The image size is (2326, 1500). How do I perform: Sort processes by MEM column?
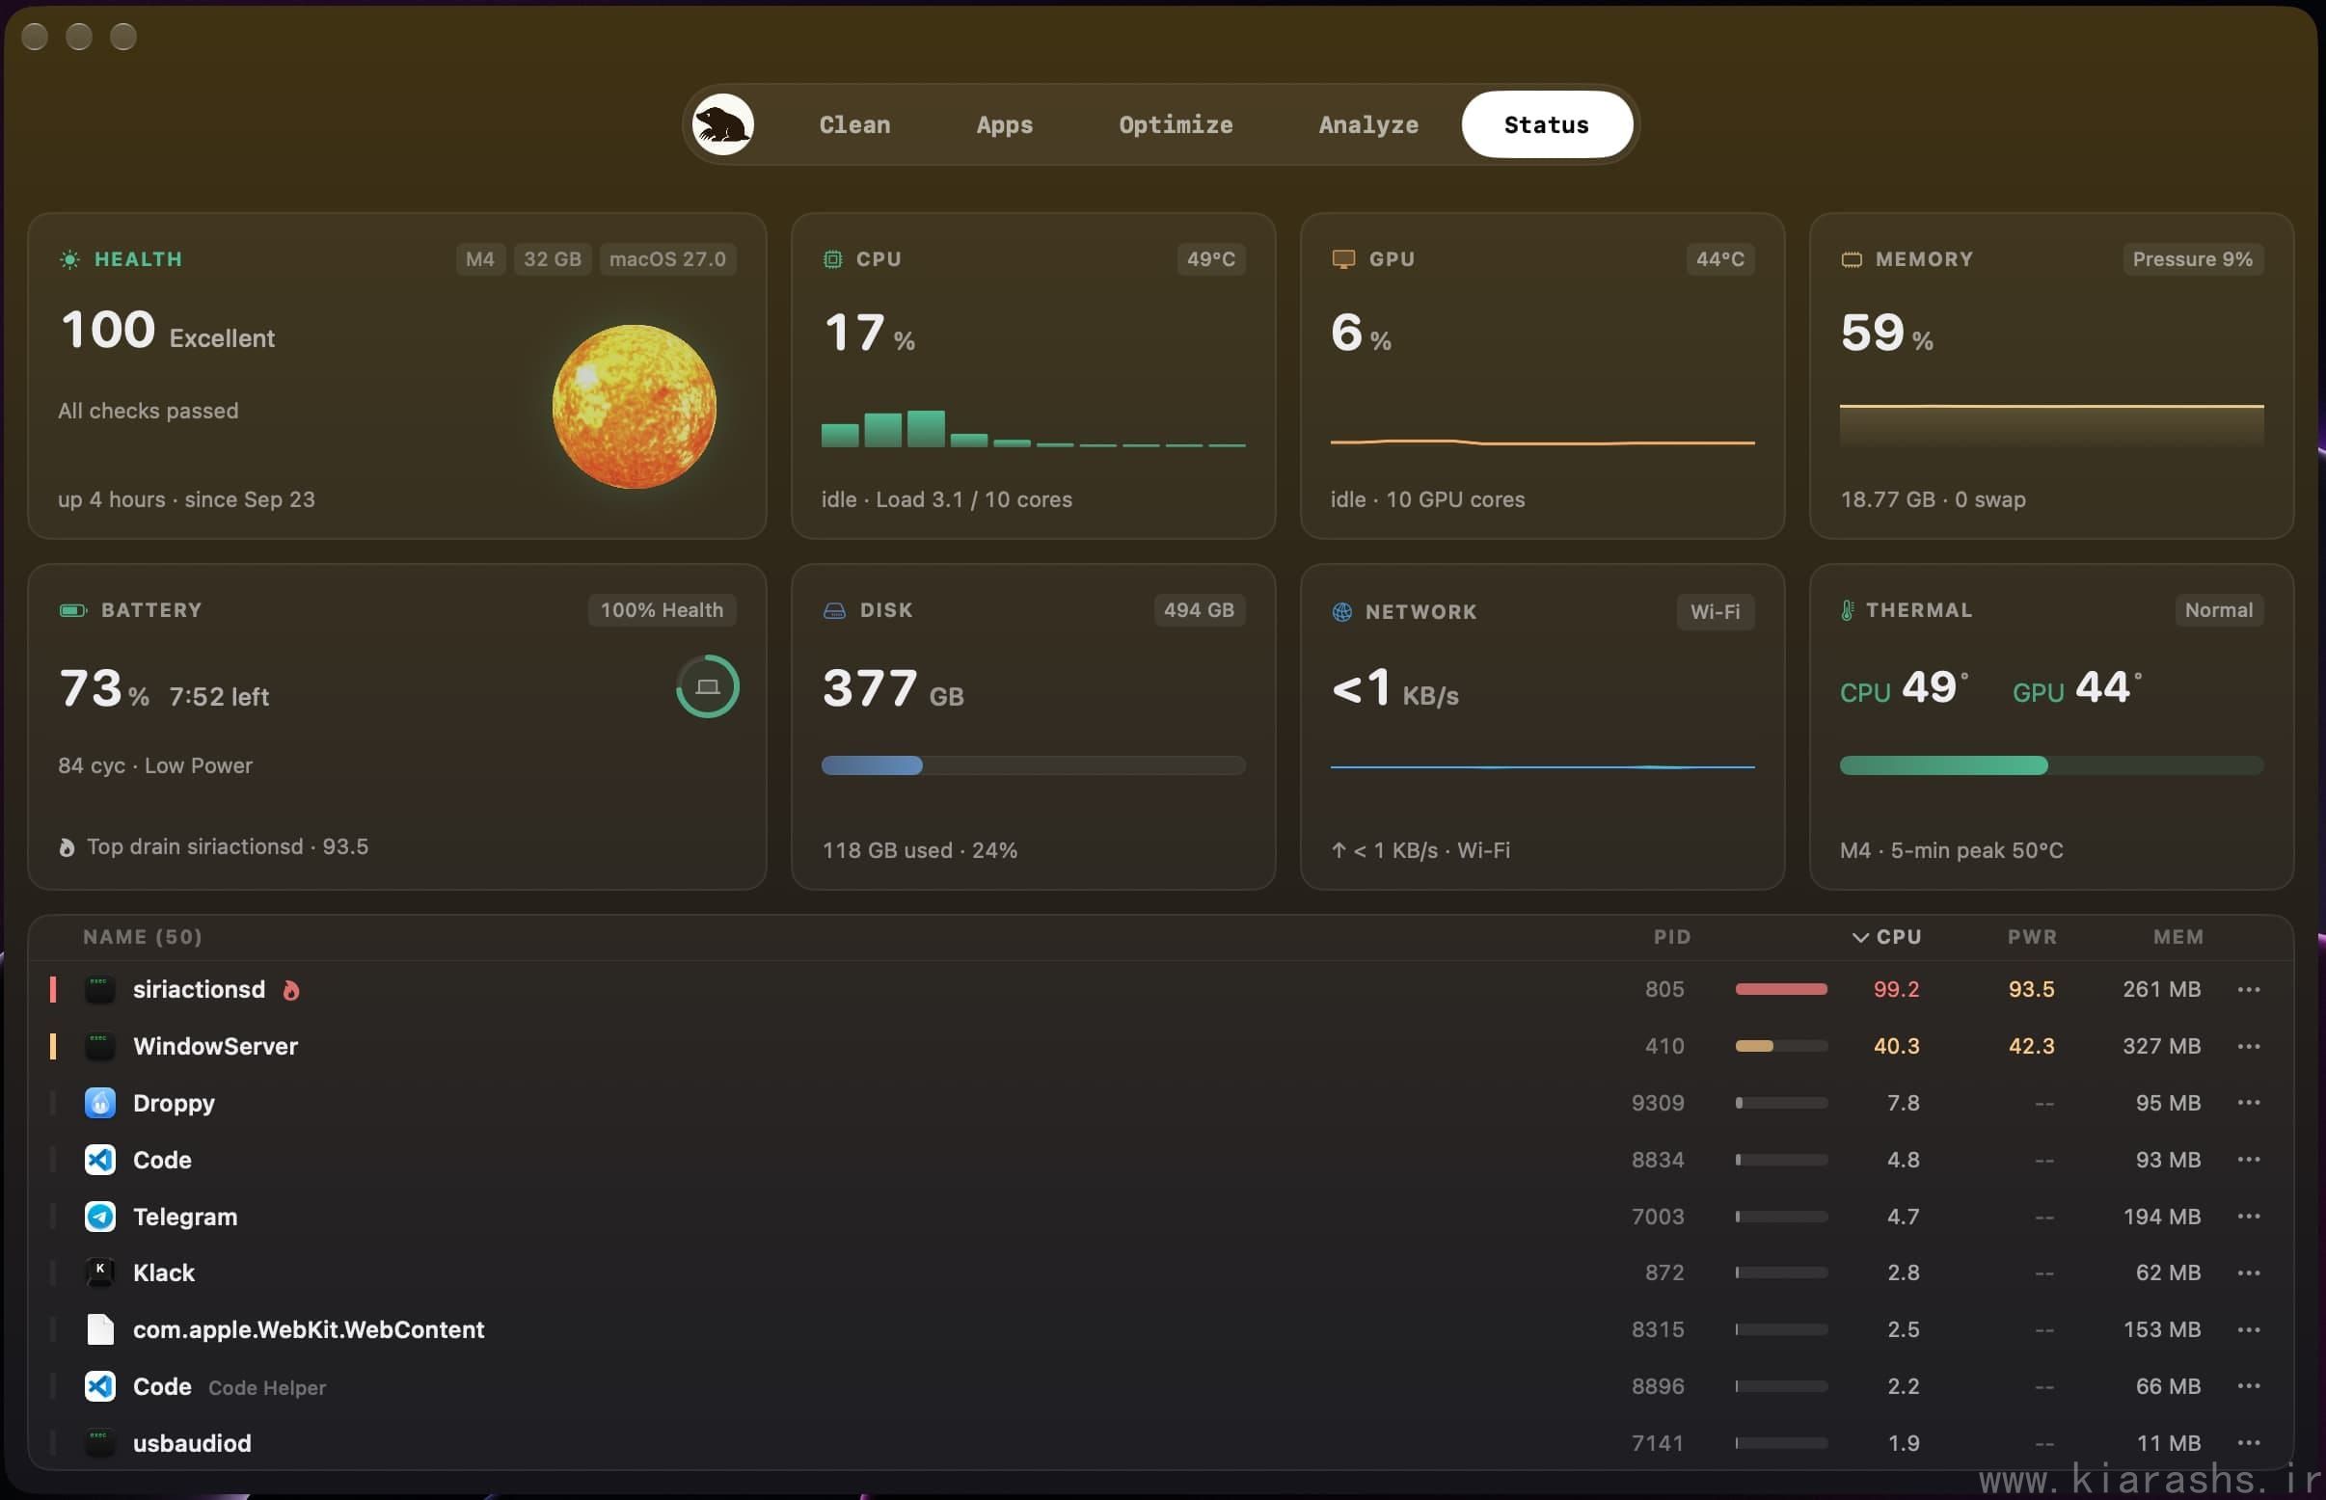(2177, 937)
